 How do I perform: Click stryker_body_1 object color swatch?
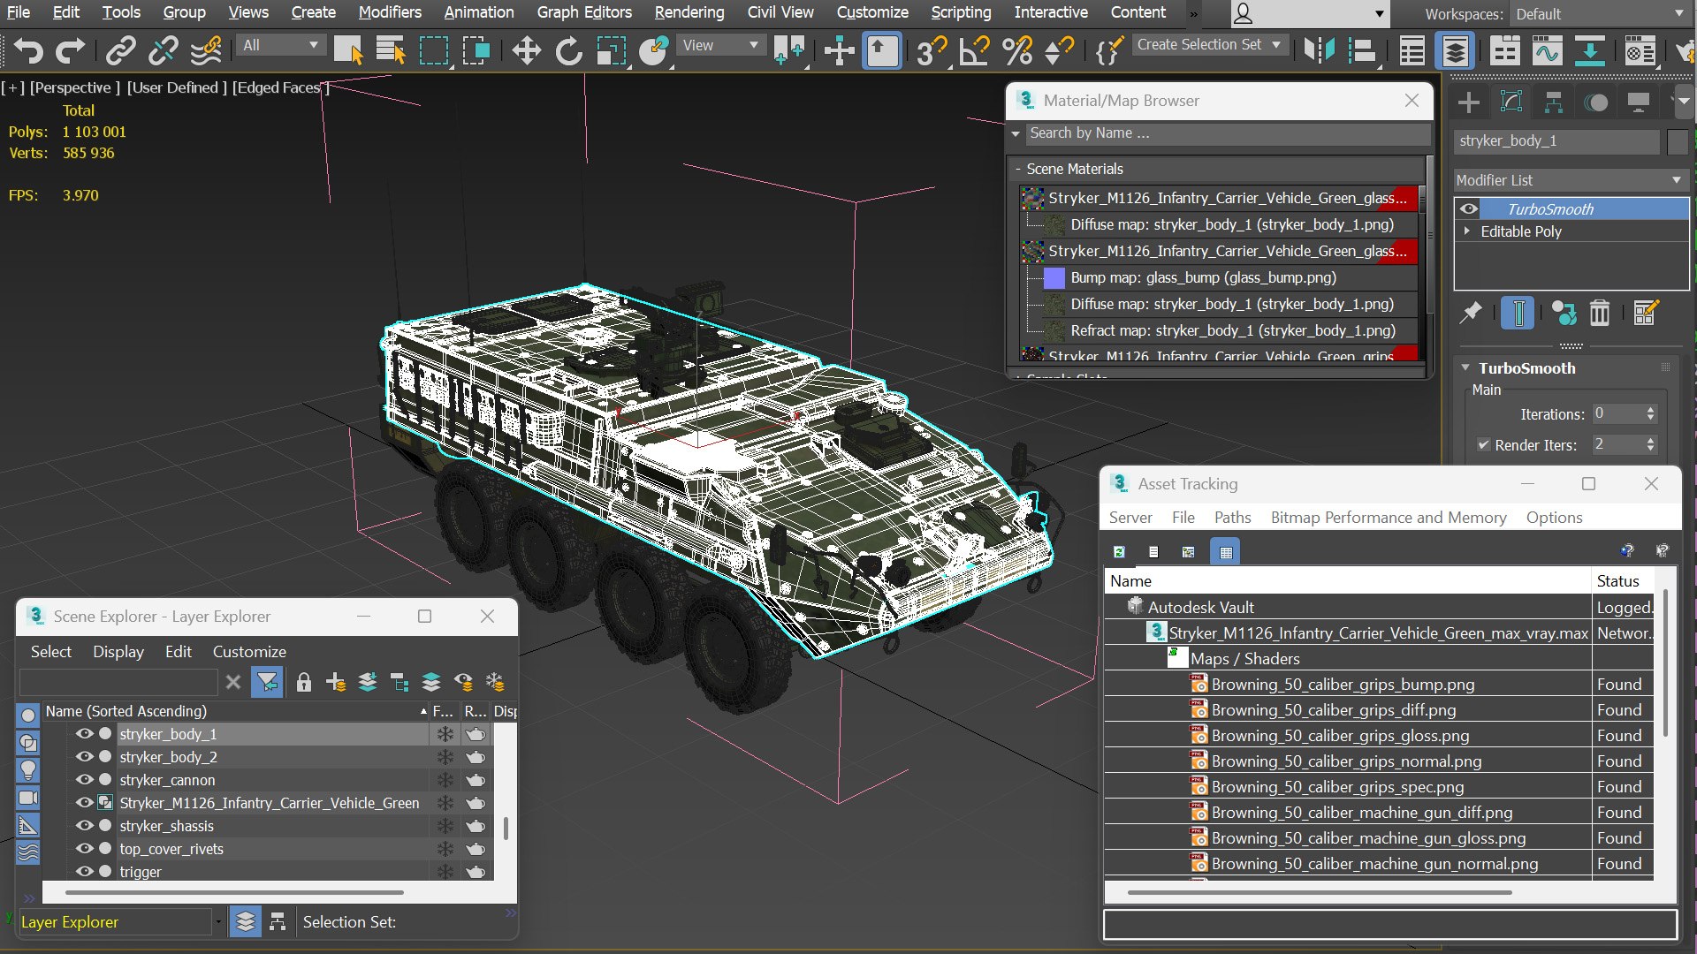[x=1677, y=141]
